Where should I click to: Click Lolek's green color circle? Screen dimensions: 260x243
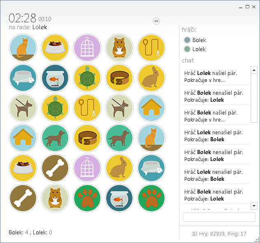coord(187,49)
